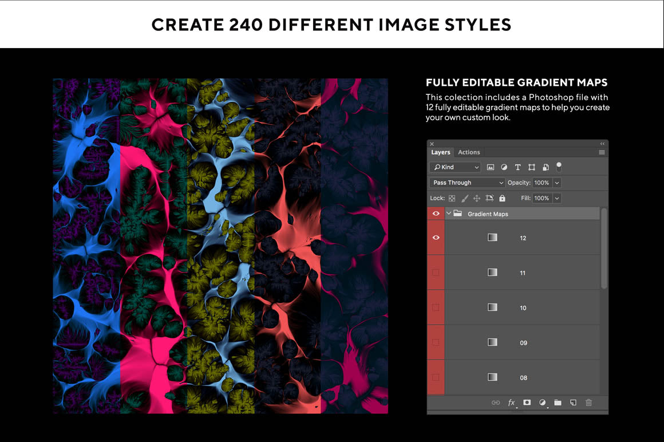Image resolution: width=664 pixels, height=442 pixels.
Task: Create new layer using bottom icon
Action: pos(573,402)
